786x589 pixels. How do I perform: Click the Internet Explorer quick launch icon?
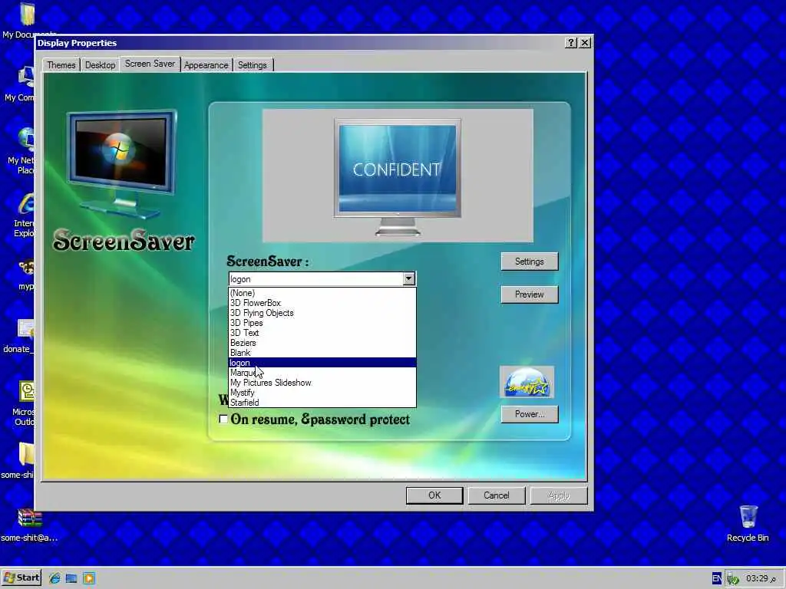pos(54,578)
